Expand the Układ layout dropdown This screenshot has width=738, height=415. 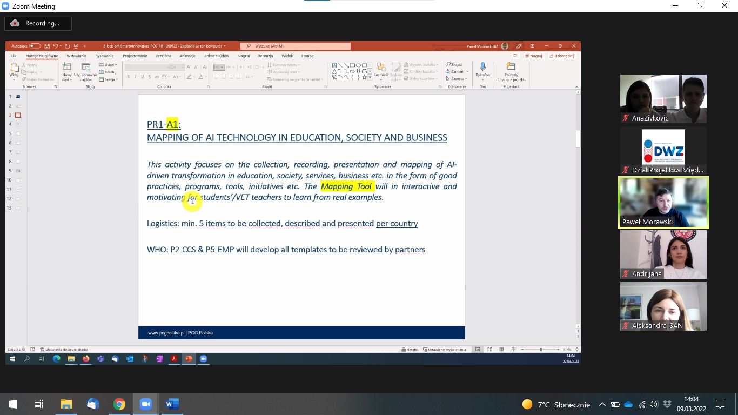coord(109,65)
